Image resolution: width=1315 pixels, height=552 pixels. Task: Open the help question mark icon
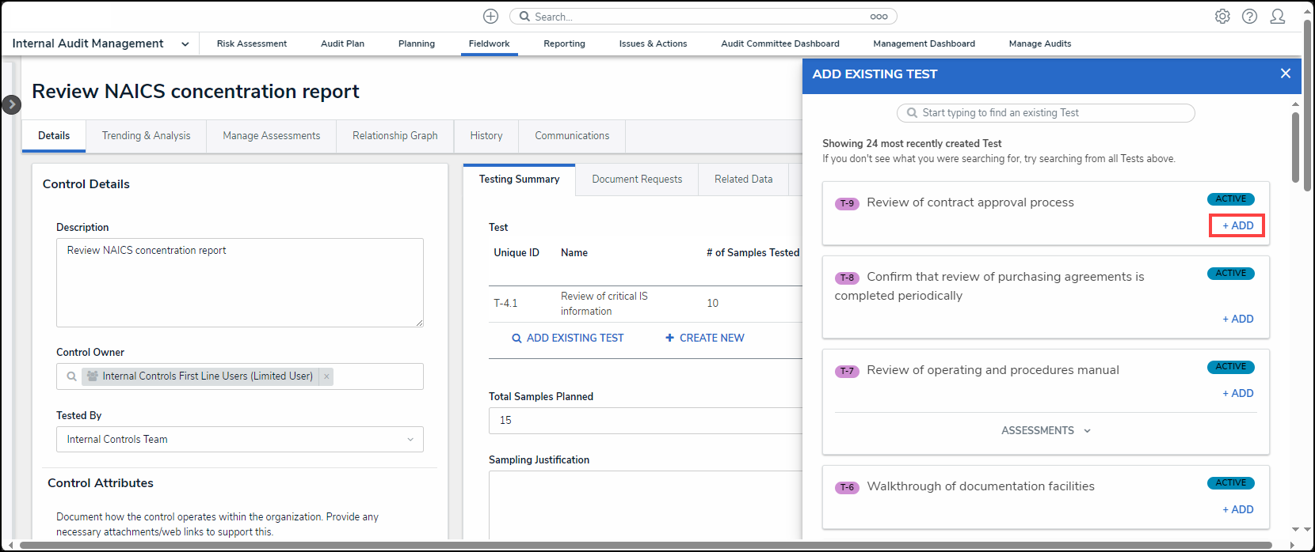tap(1249, 17)
